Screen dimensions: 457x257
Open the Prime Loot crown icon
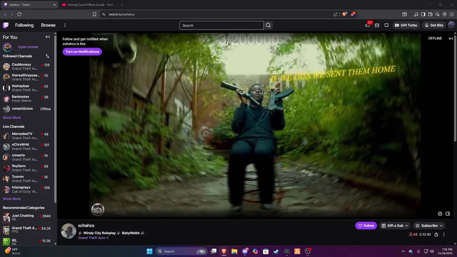pyautogui.click(x=367, y=25)
